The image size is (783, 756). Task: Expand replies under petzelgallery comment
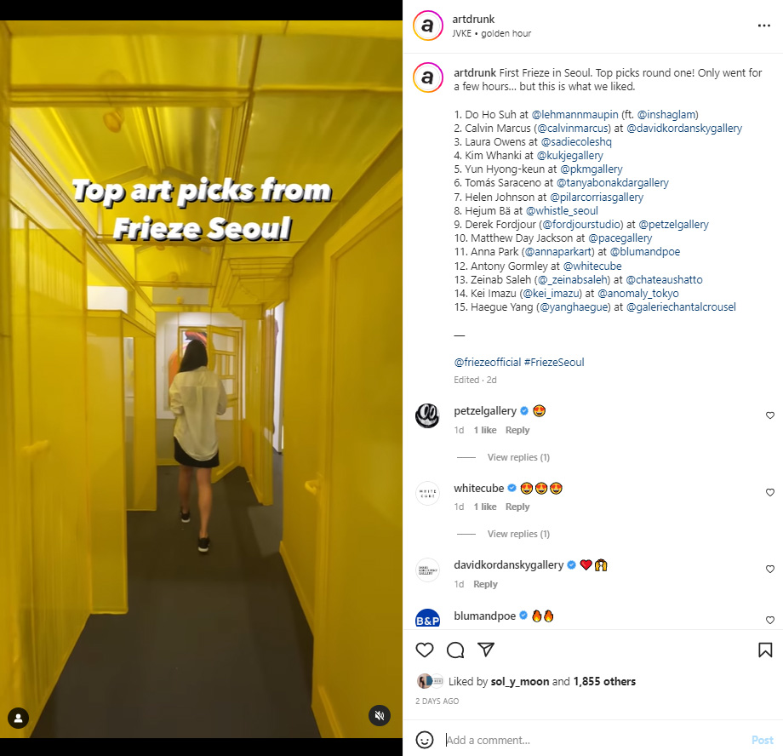(x=518, y=457)
